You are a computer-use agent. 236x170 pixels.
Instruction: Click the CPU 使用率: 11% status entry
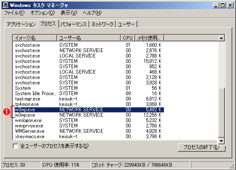[66, 165]
